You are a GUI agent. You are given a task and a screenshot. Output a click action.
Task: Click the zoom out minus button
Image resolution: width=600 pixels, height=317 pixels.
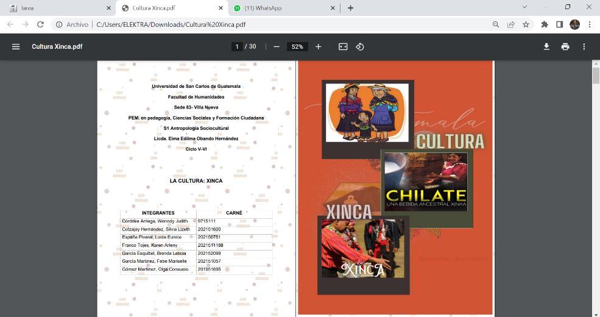point(277,47)
